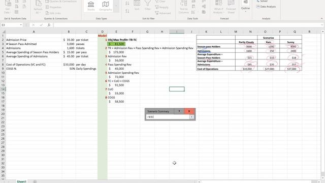Open connection Properties

pos(53,7)
